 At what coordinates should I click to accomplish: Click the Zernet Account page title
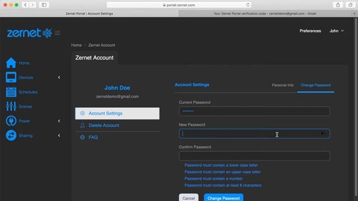point(95,58)
